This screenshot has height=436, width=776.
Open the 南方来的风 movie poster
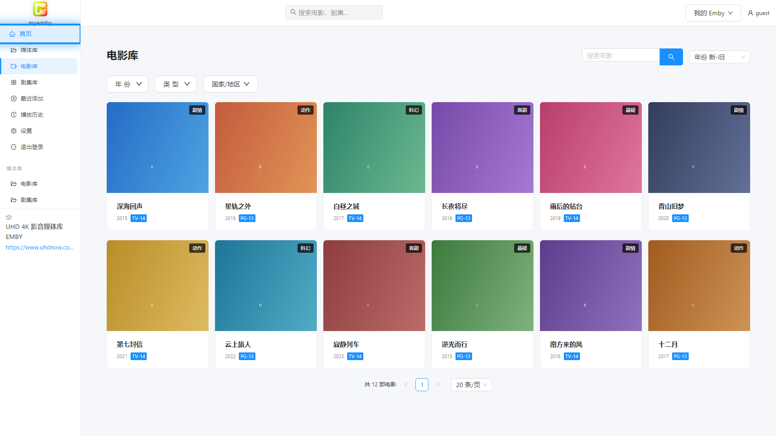coord(591,285)
